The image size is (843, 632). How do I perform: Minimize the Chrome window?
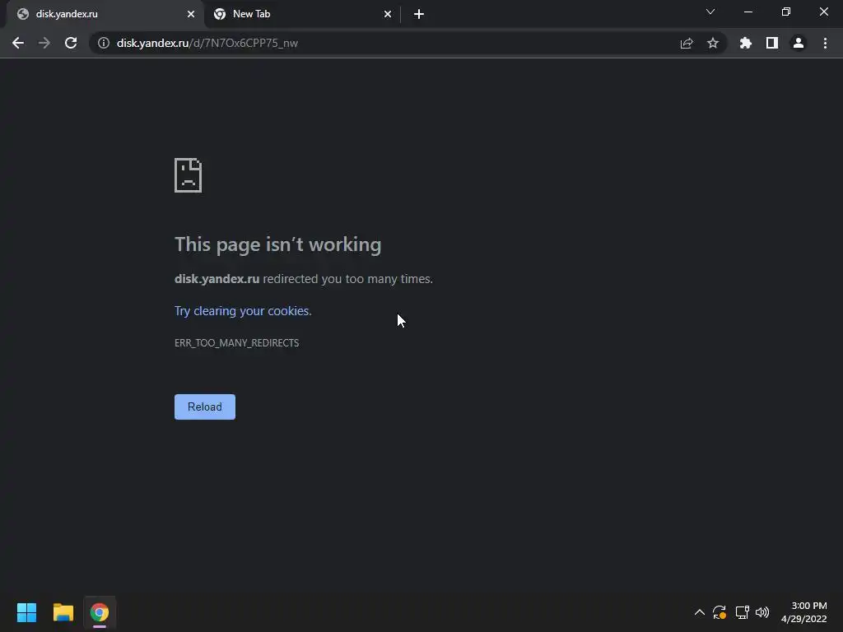coord(748,12)
